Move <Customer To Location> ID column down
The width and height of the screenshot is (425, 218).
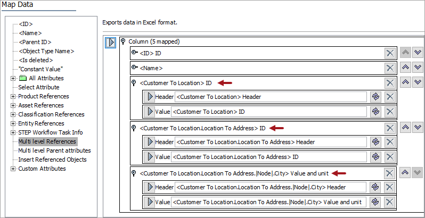click(x=418, y=82)
